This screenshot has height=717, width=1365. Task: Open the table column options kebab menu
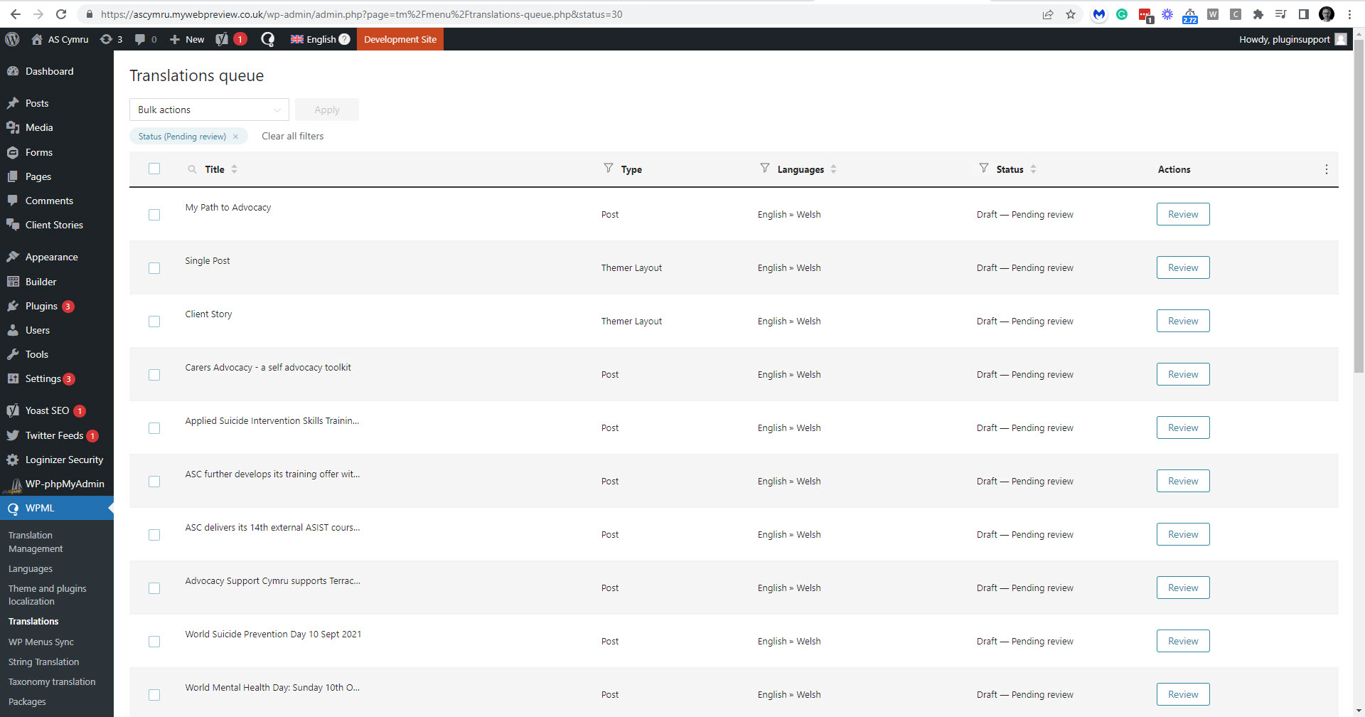click(x=1327, y=169)
